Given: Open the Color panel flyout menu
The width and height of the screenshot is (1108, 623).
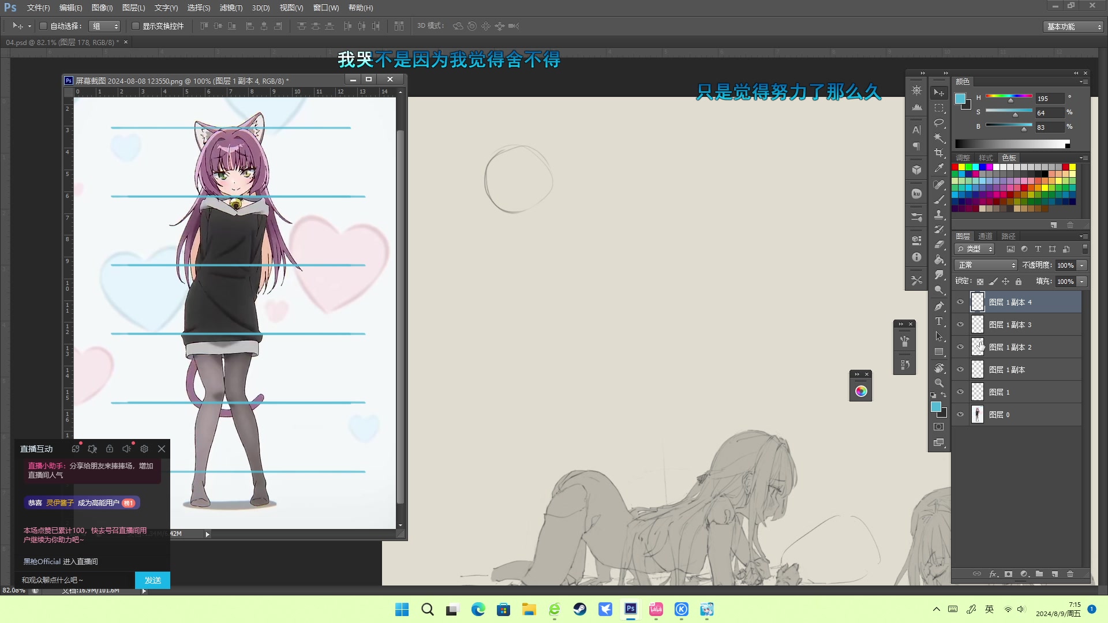Looking at the screenshot, I should (1084, 82).
